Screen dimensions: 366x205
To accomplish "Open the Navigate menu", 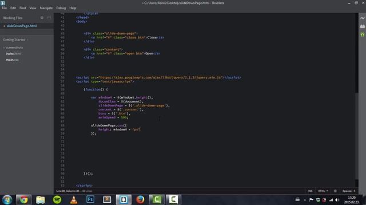I will click(x=46, y=8).
